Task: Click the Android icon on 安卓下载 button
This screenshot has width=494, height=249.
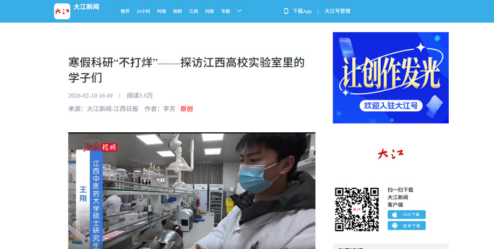Action: point(395,226)
